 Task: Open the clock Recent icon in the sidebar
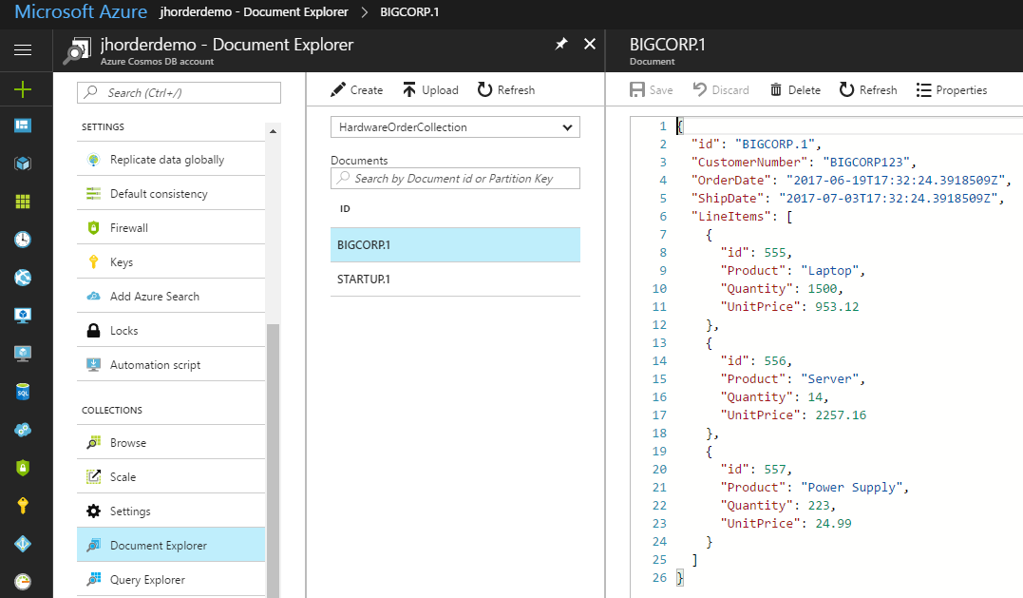pyautogui.click(x=23, y=240)
